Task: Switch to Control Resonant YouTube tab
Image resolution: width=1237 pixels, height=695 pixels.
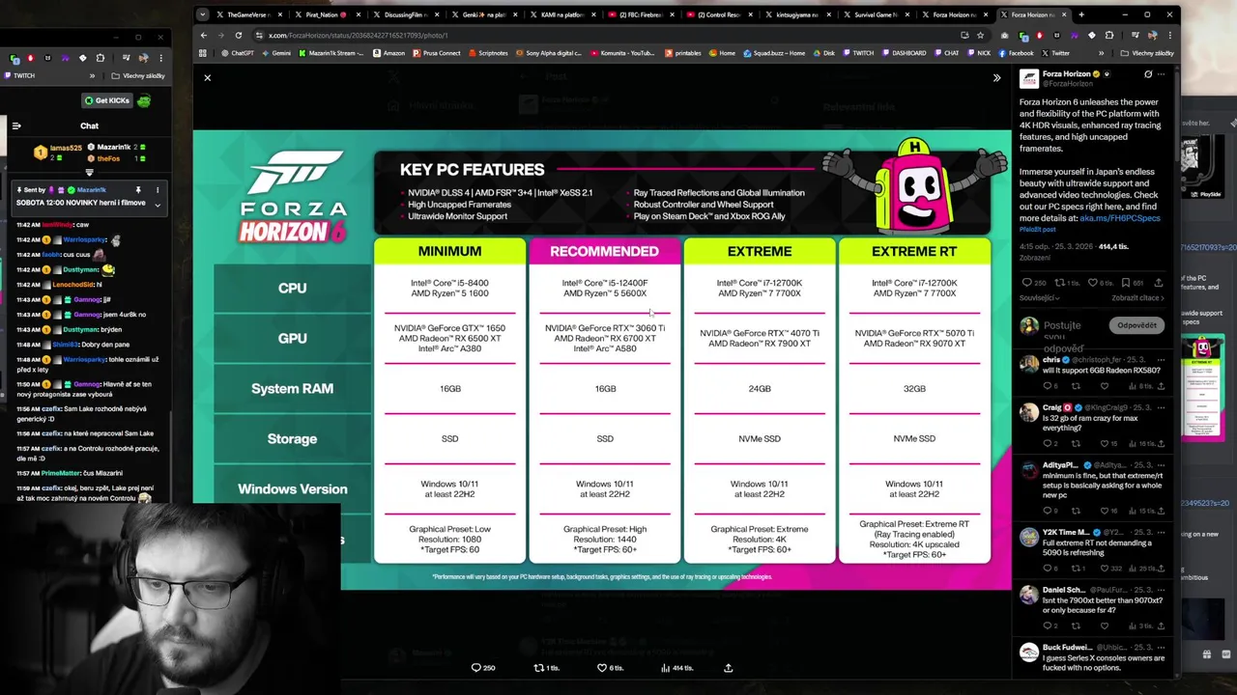Action: (718, 14)
